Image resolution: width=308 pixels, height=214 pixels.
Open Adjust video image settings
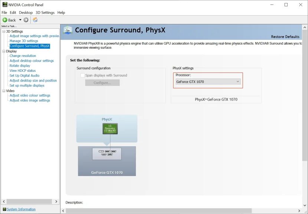coord(30,100)
